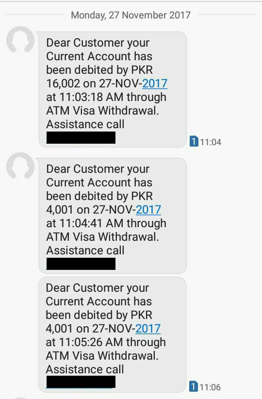Tap the contact avatar beside first message
The width and height of the screenshot is (262, 399).
pyautogui.click(x=20, y=40)
